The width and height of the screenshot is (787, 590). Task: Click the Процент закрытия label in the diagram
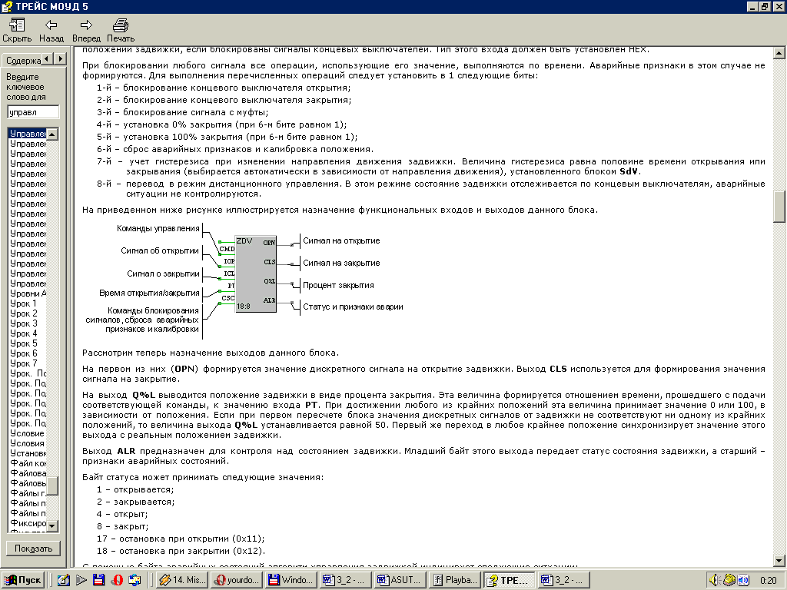(x=338, y=286)
